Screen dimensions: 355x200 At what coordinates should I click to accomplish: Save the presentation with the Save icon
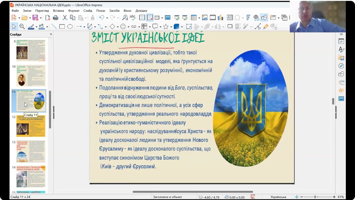pyautogui.click(x=35, y=18)
